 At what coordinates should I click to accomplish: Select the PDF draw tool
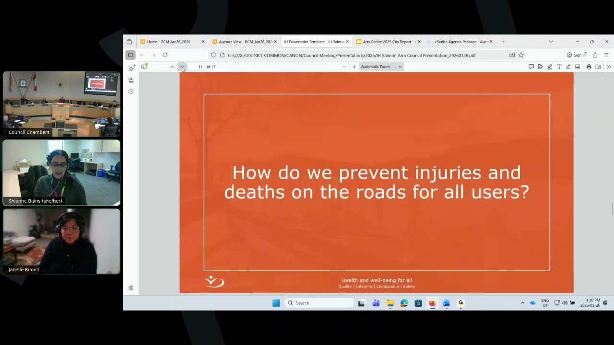click(x=568, y=67)
